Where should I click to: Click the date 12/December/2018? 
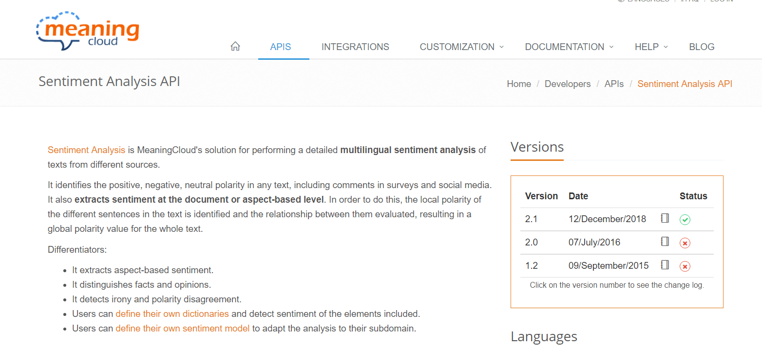coord(607,219)
